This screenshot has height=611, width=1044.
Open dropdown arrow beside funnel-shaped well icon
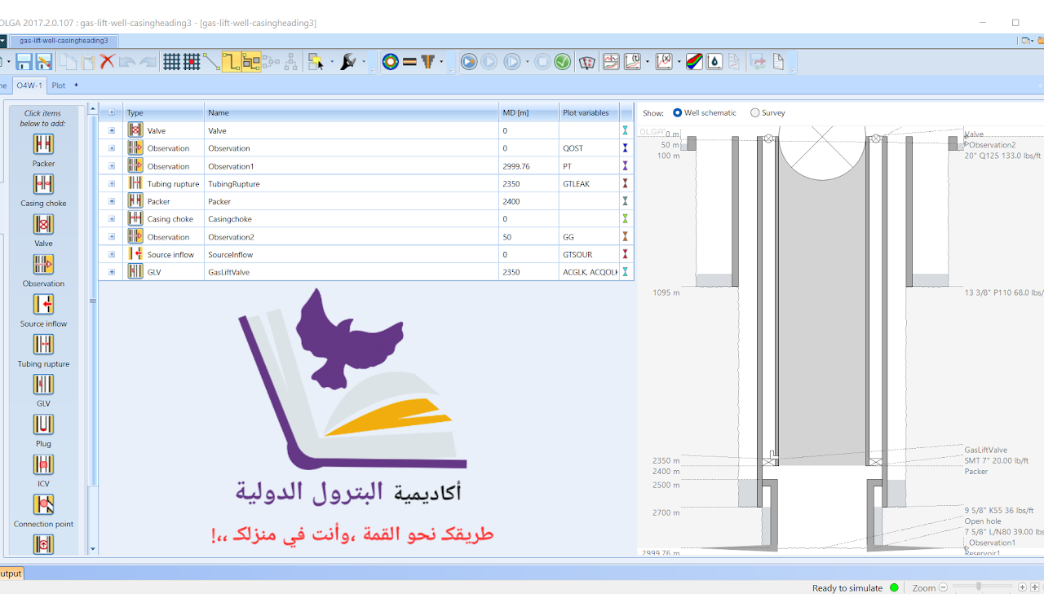(x=442, y=62)
